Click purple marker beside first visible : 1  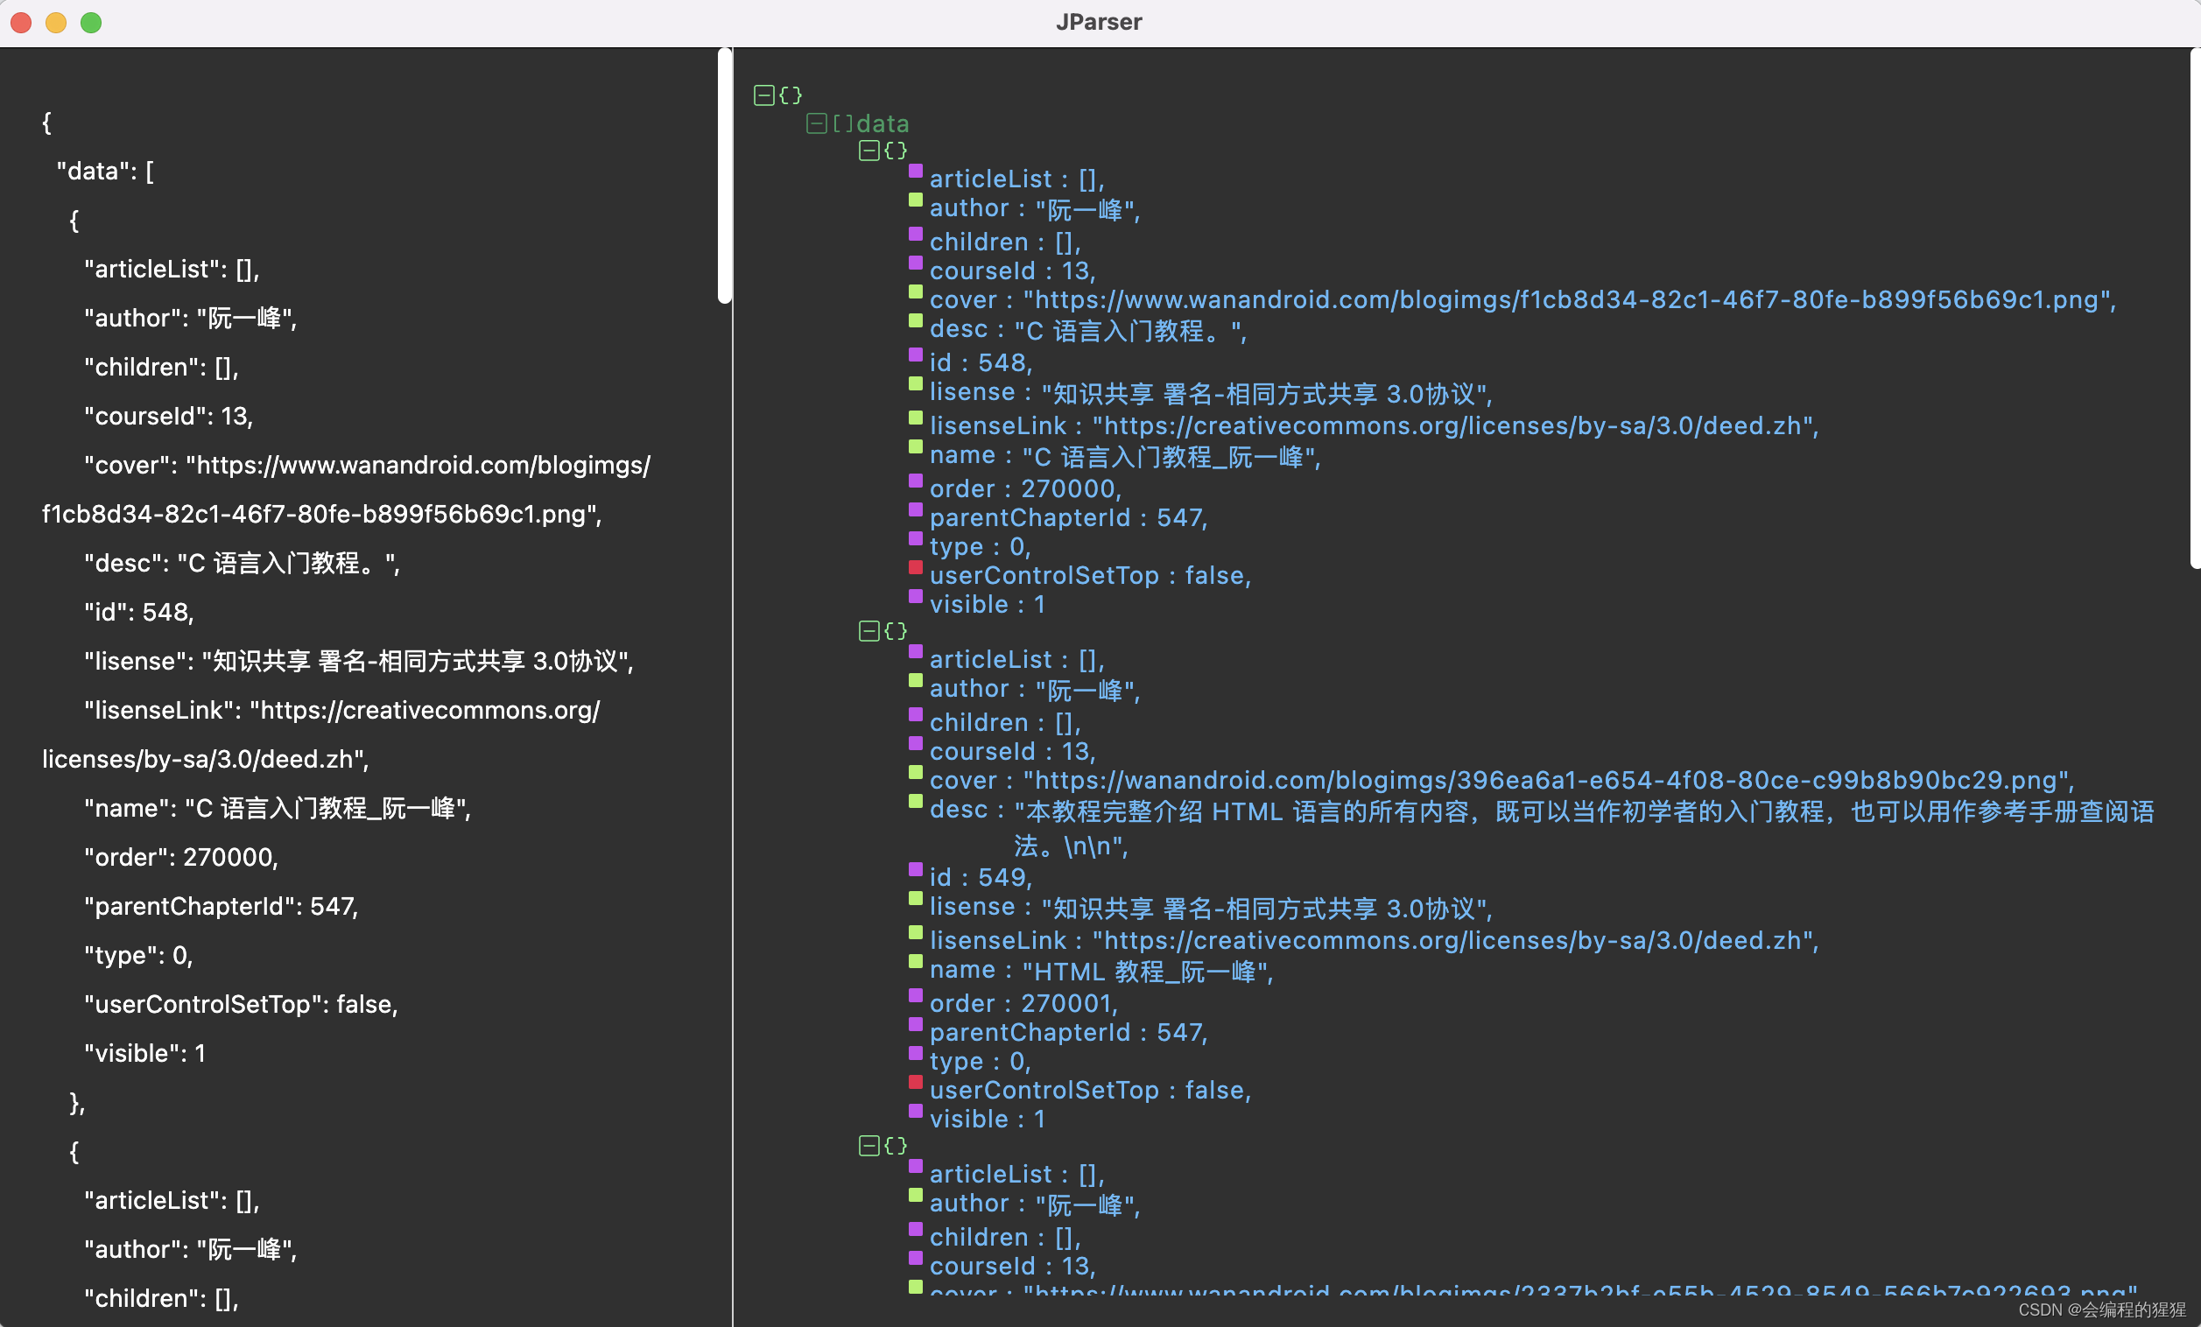[x=915, y=595]
